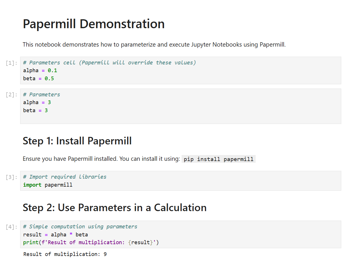
Task: Click the 'Step 2: Use Parameters in a Calculation' heading
Action: (115, 208)
